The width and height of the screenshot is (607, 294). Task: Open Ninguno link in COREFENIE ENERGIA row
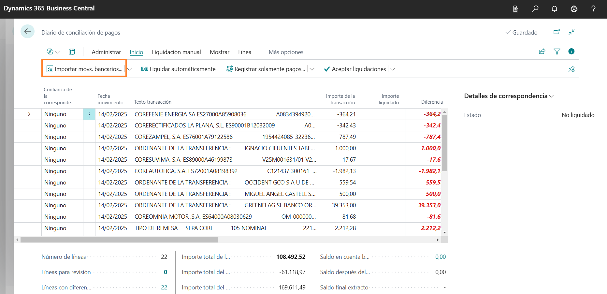pyautogui.click(x=55, y=114)
